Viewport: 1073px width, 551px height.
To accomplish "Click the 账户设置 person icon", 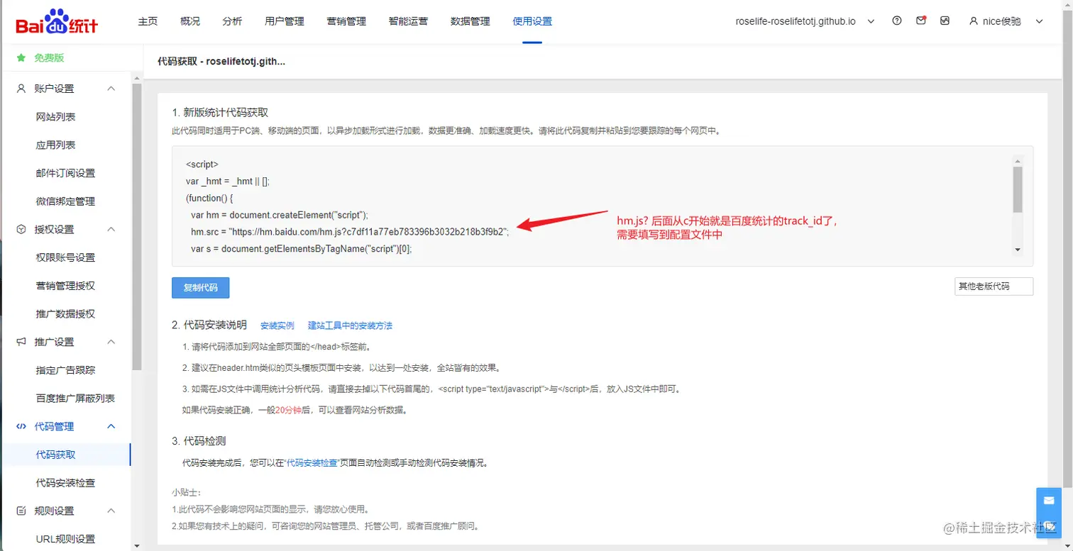I will 21,89.
